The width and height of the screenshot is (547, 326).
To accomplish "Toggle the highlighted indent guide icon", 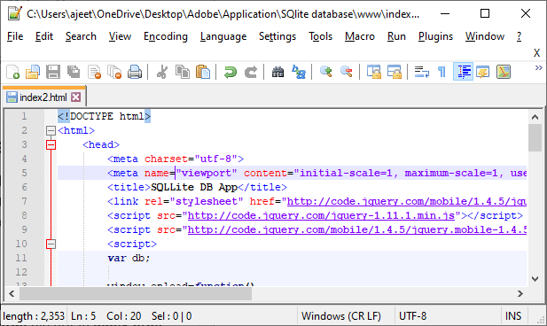I will point(463,72).
